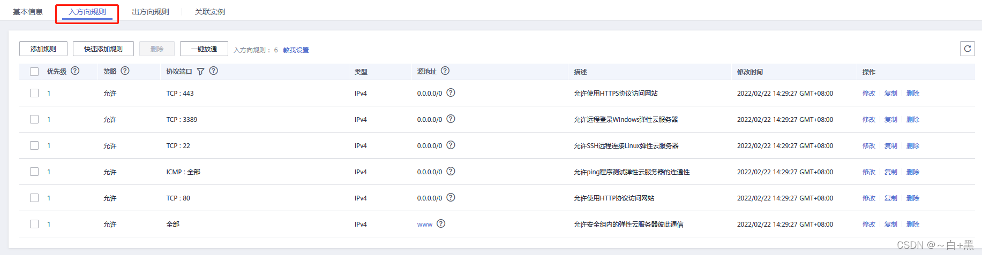Click the description 允许SSH远程连接Linux弹性云服务器

pyautogui.click(x=626, y=145)
